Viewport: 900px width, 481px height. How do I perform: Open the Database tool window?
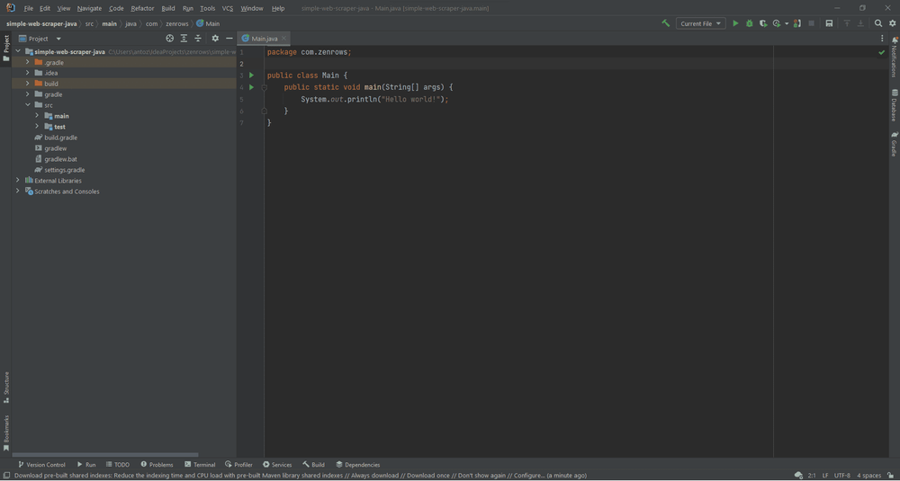click(x=895, y=105)
